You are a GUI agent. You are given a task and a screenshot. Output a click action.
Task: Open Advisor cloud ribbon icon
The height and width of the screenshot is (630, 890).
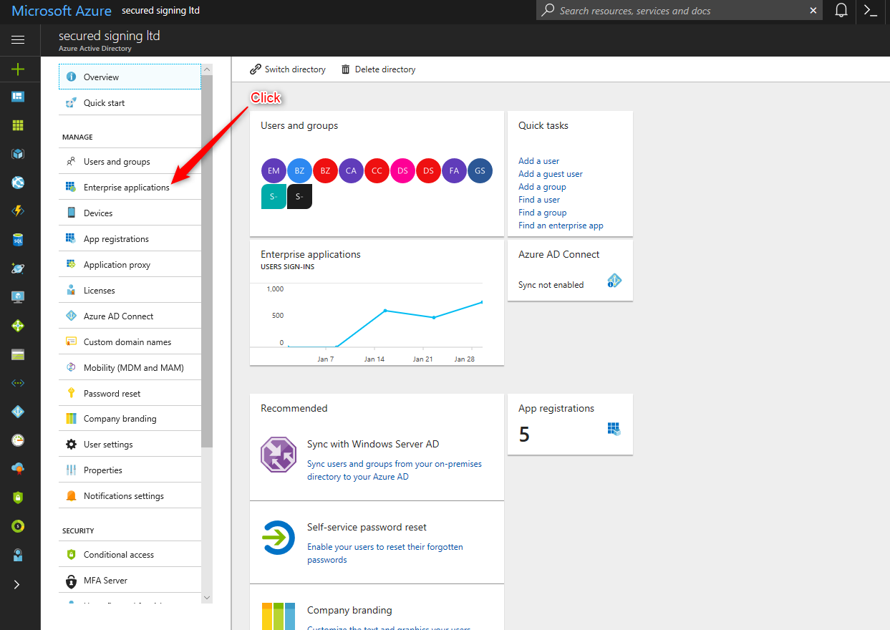click(x=18, y=469)
